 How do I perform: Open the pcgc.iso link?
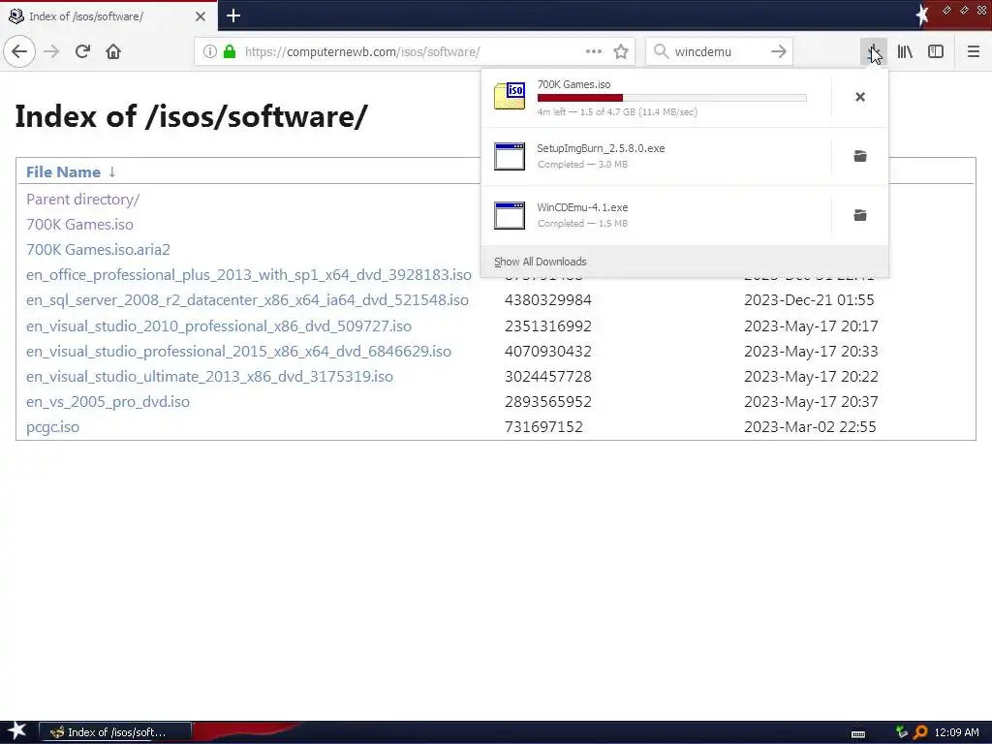(x=52, y=427)
